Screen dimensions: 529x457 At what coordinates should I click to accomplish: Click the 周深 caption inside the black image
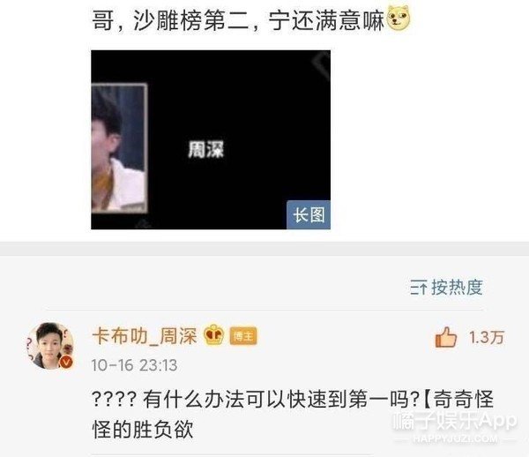click(205, 149)
